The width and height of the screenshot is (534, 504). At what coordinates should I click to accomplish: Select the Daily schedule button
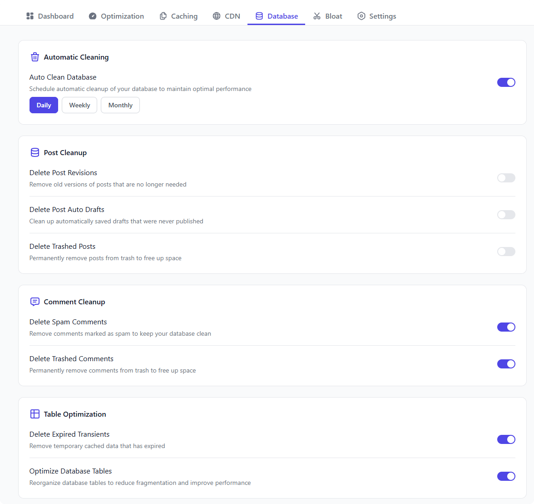(44, 105)
